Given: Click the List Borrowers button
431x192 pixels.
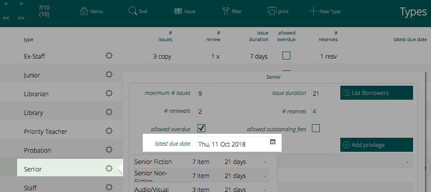Looking at the screenshot, I should 376,93.
